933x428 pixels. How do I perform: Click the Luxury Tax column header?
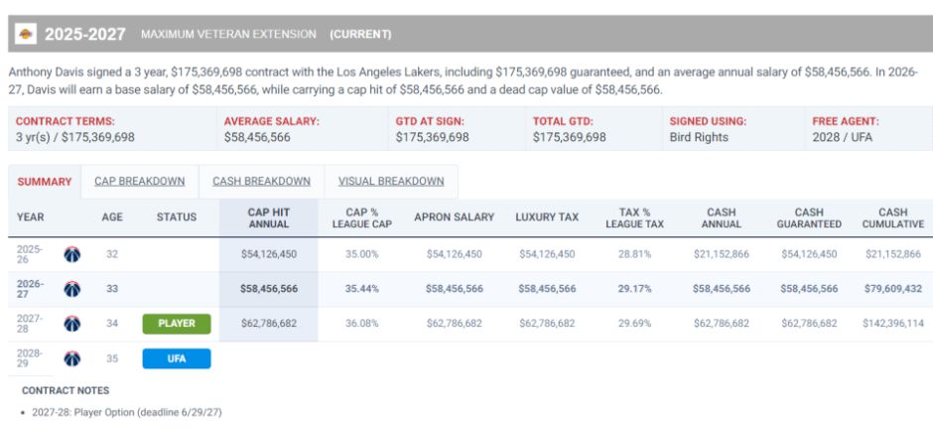point(547,217)
